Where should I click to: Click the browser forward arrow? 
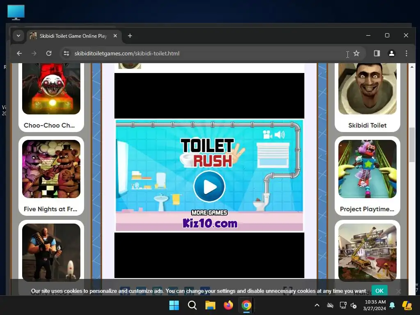[x=34, y=53]
